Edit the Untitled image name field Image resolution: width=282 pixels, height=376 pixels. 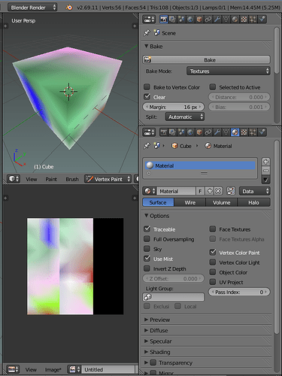click(108, 369)
